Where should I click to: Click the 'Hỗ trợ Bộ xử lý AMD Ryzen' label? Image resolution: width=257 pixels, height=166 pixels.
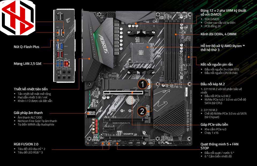click(222, 48)
